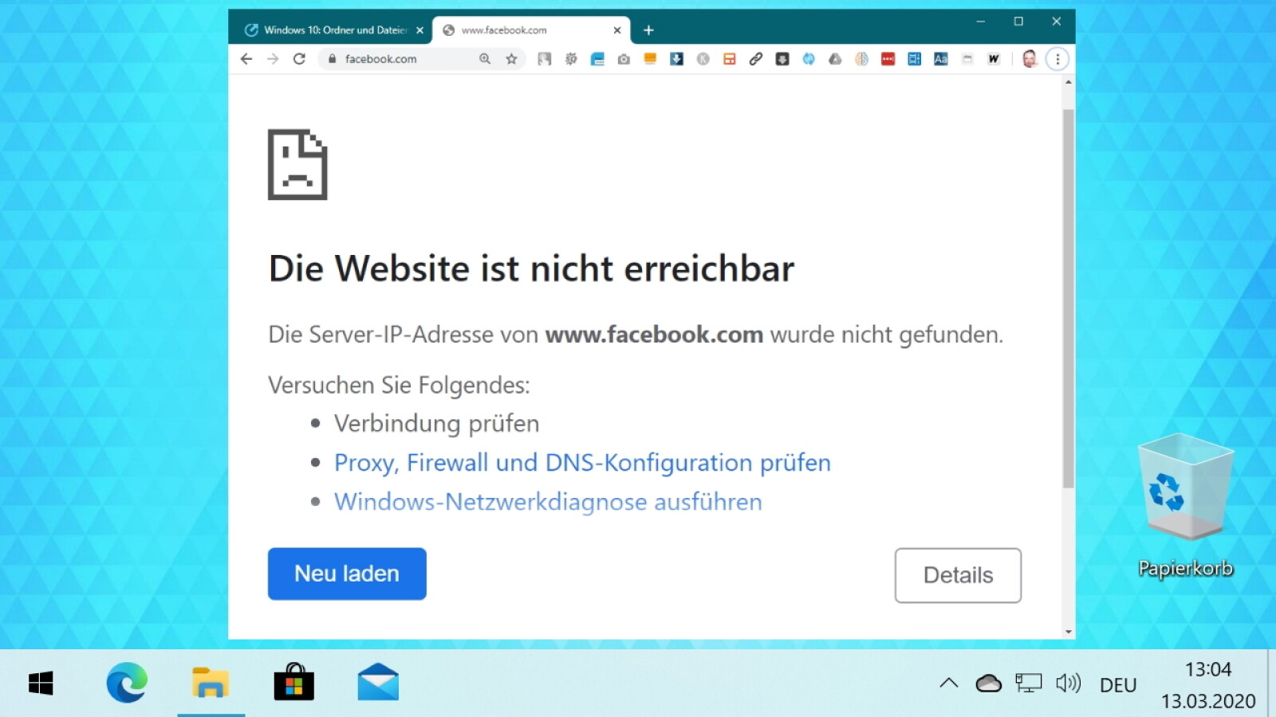
Task: Select the Papierkorb desktop icon
Action: pos(1186,505)
